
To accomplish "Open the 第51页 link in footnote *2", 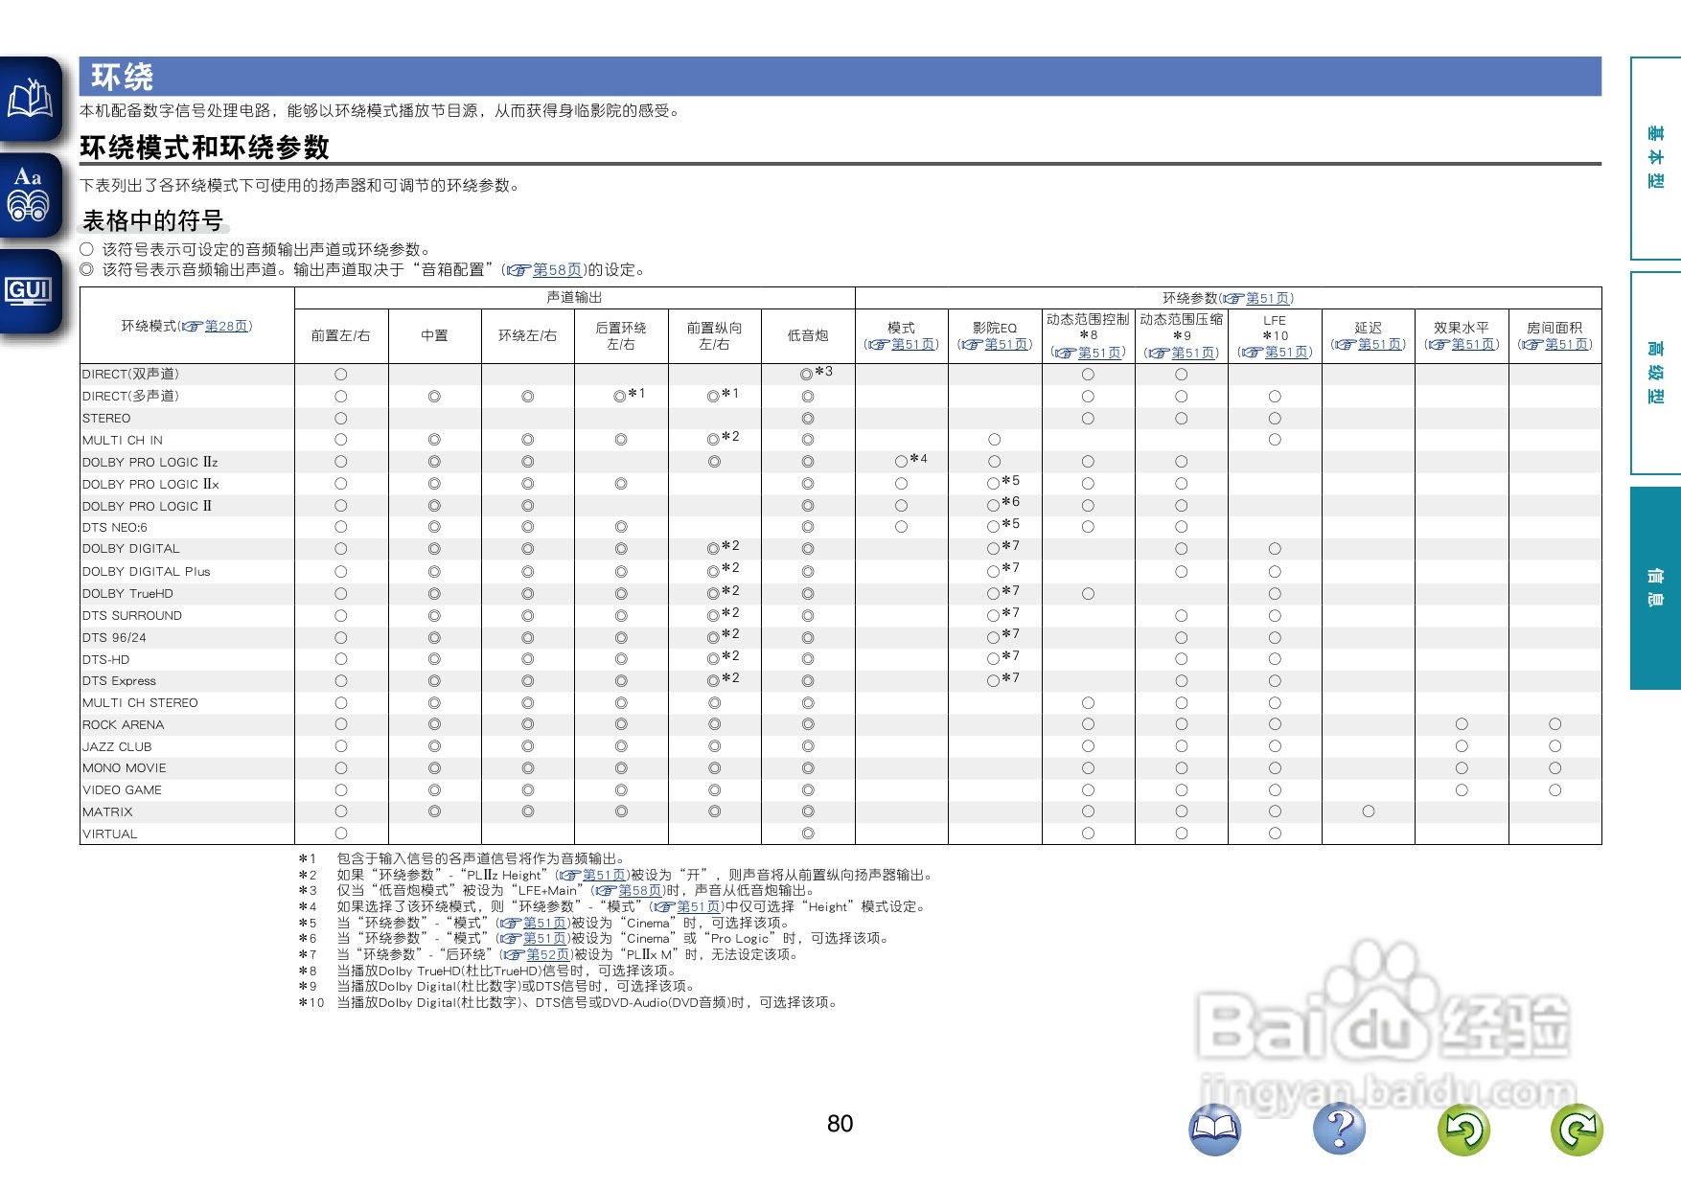I will coord(605,876).
